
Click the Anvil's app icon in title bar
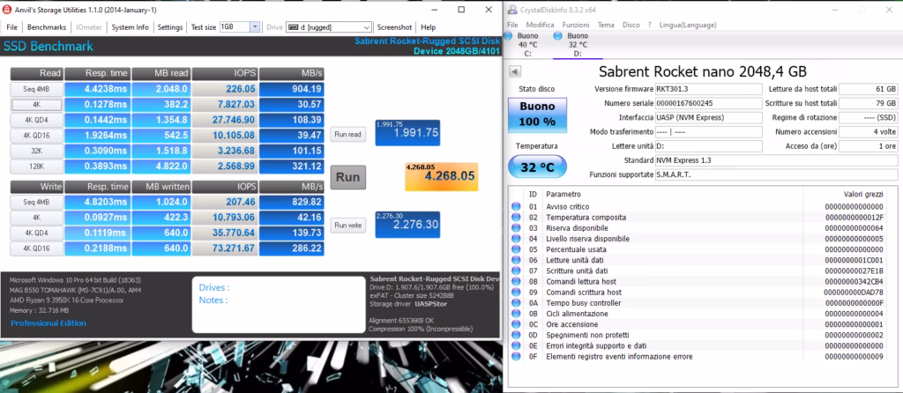point(6,10)
